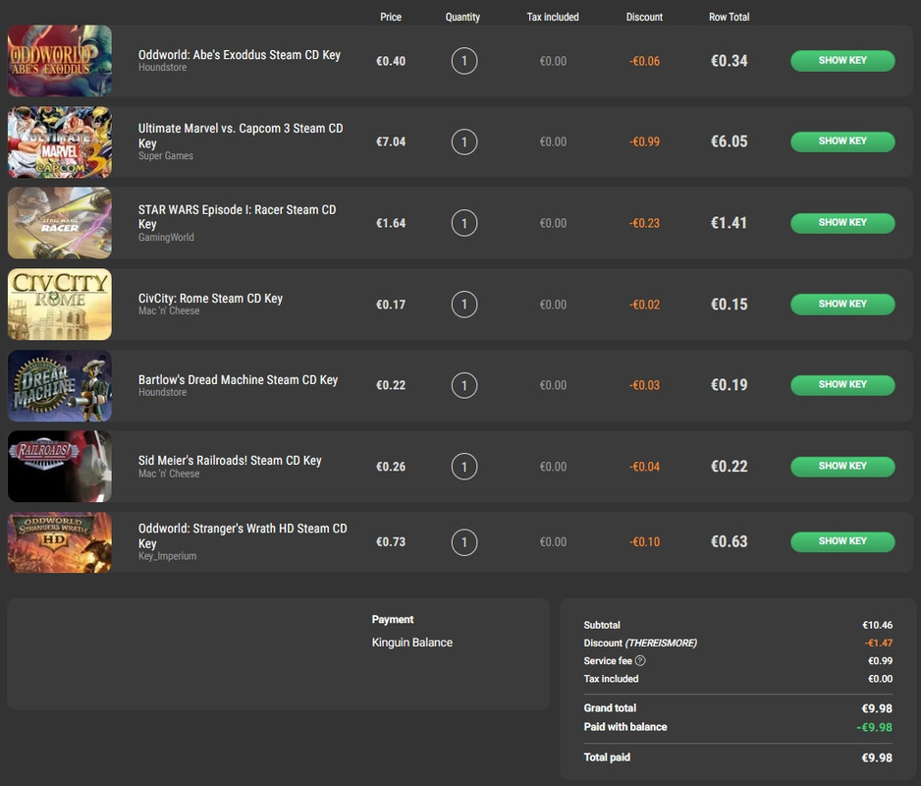Click the Sid Meier's Railroads! Steam CD Key title

[x=230, y=461]
